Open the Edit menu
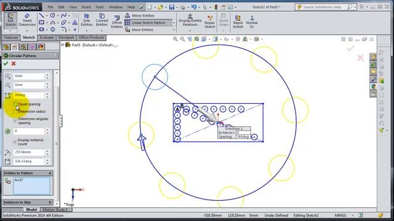Screen dimensions: 394x221 pyautogui.click(x=61, y=7)
